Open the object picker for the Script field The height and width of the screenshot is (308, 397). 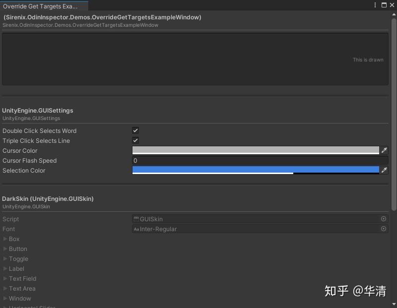(x=383, y=219)
